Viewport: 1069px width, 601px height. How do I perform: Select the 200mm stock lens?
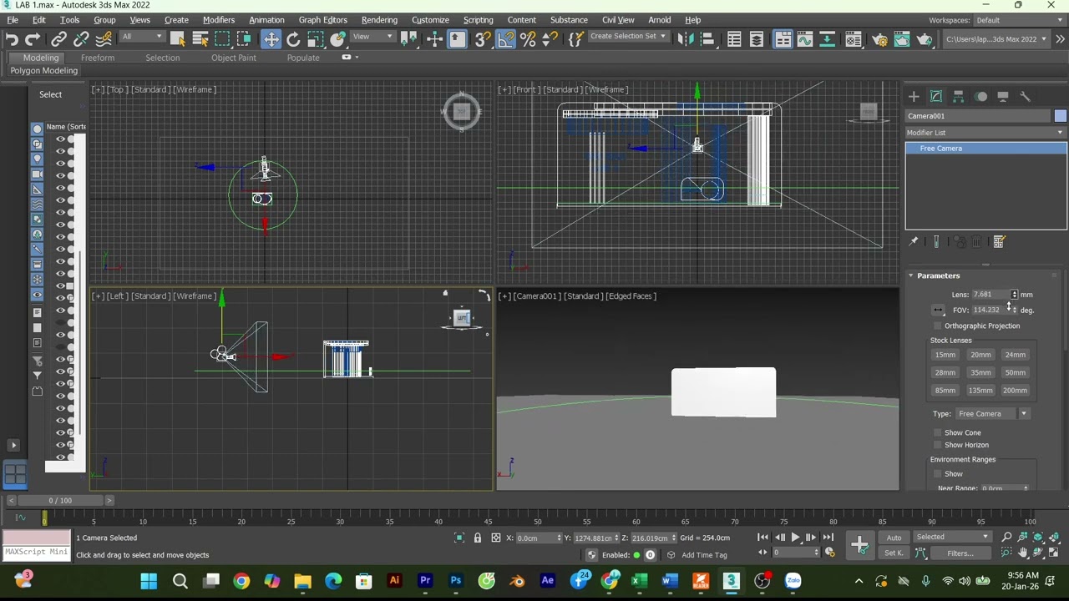coord(1016,391)
